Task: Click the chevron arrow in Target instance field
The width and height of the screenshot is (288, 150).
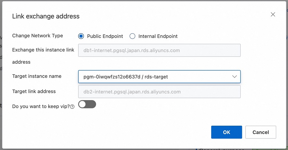Action: click(235, 77)
